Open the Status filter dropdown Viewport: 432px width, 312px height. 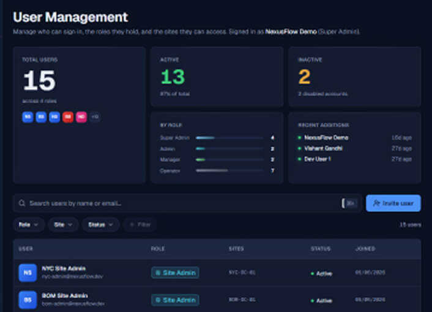(x=100, y=225)
